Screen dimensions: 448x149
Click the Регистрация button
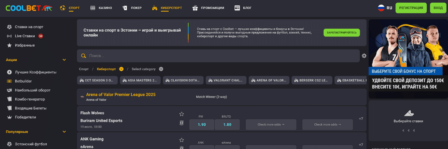click(x=411, y=8)
